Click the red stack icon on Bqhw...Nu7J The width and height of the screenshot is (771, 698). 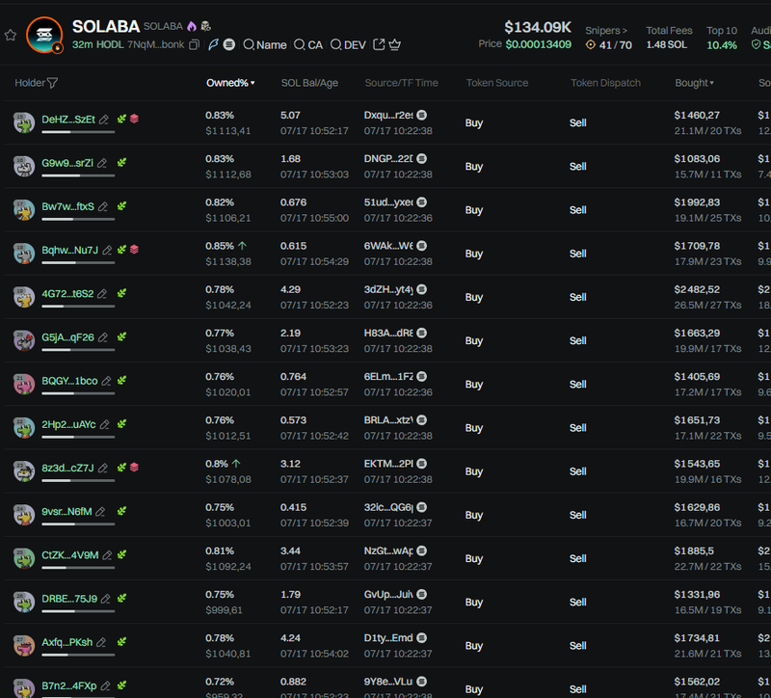tap(134, 251)
